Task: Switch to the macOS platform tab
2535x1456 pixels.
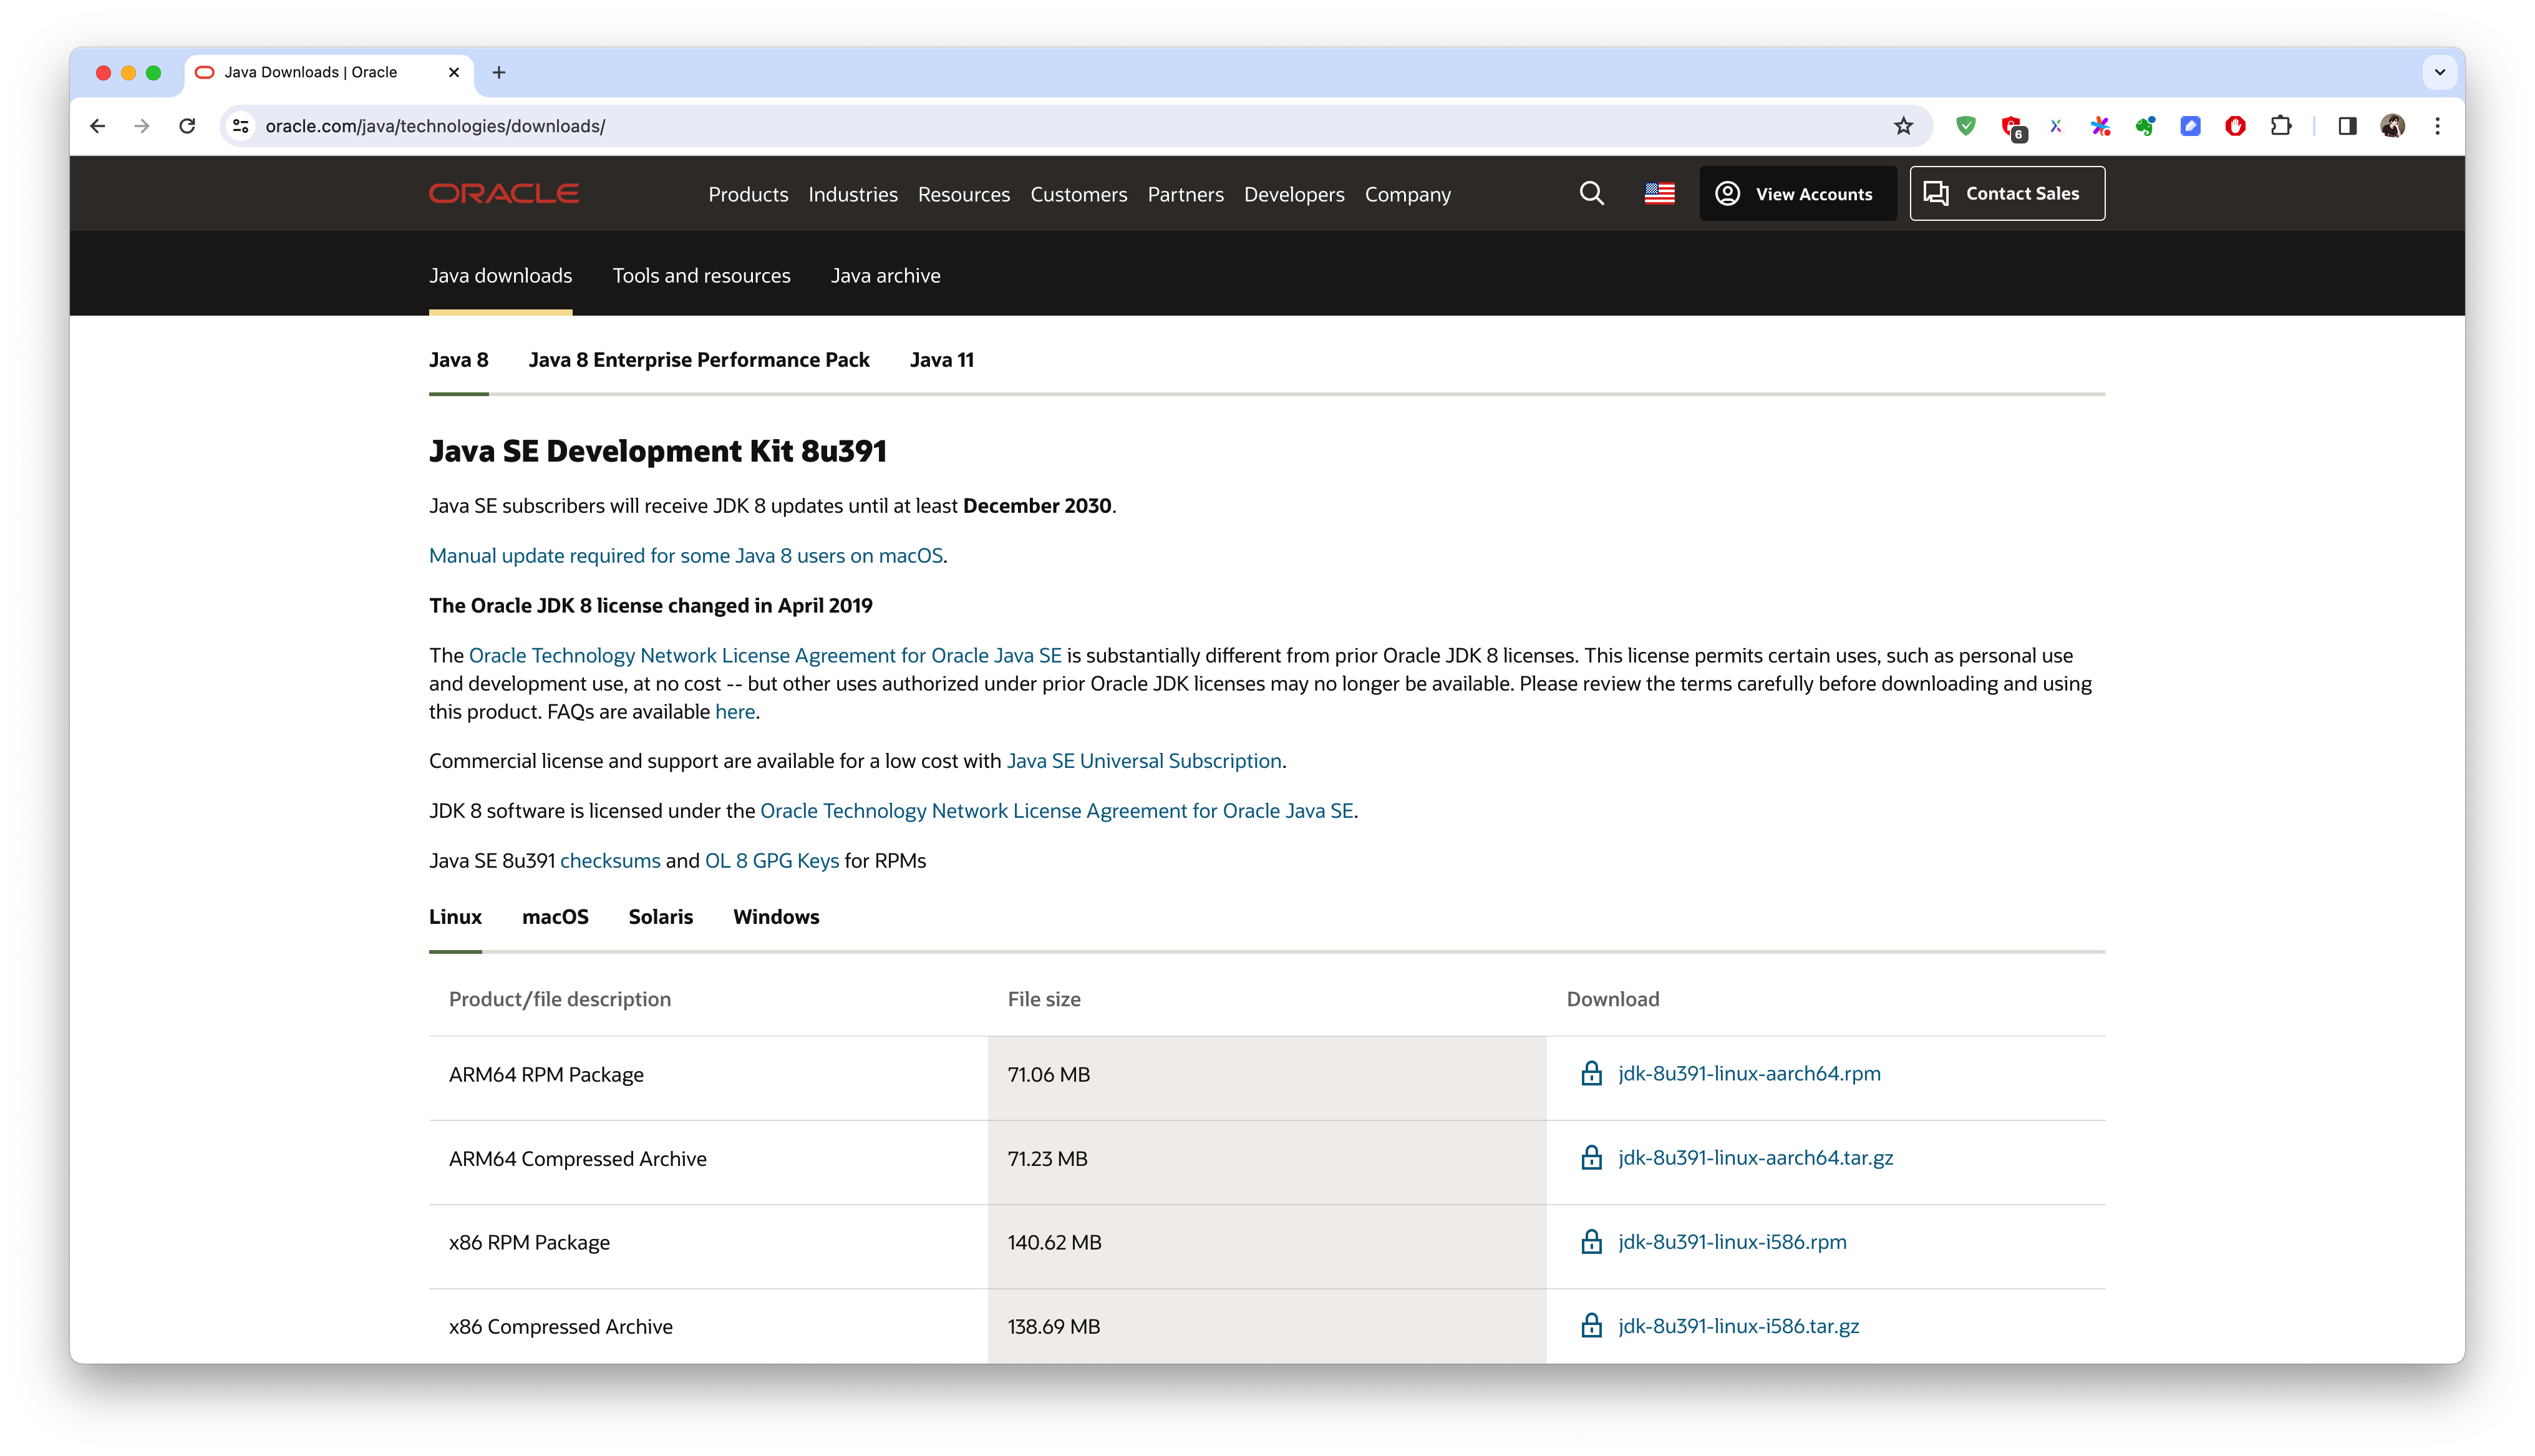Action: 555,916
